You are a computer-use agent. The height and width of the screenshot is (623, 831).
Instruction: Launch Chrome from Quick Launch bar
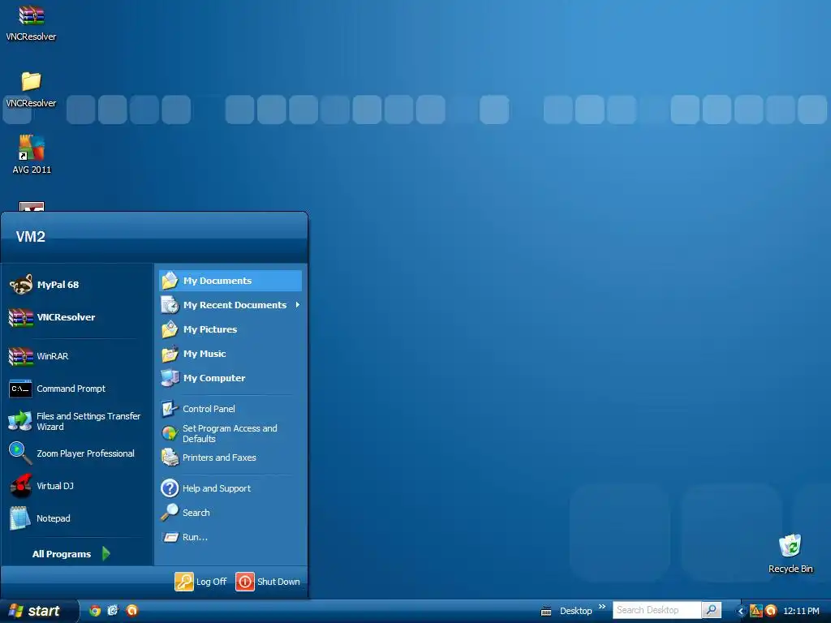pyautogui.click(x=95, y=611)
